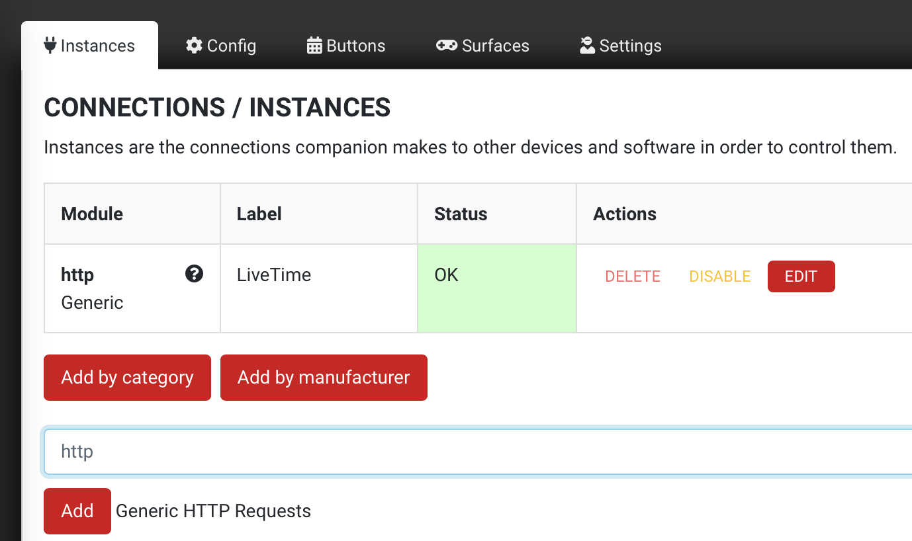Click the calendar icon on Buttons tab
912x541 pixels.
314,46
